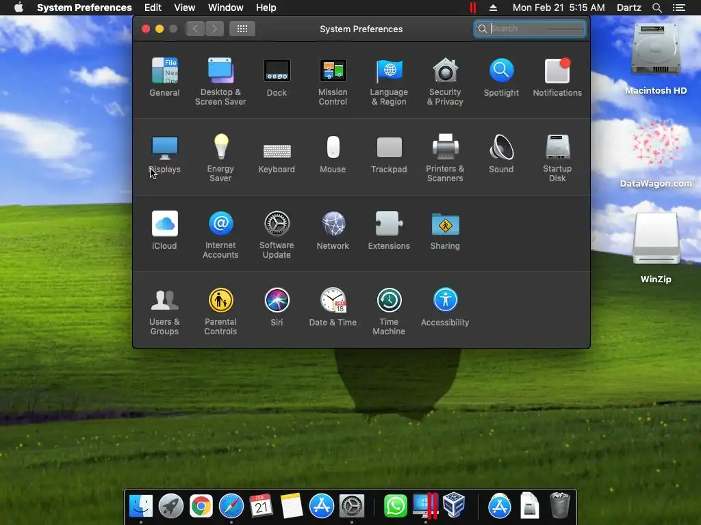Open Software Update preferences

[x=277, y=234]
